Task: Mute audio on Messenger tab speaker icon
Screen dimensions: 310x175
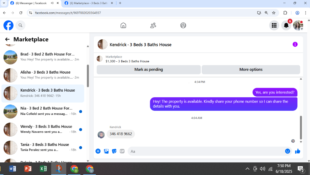Action: pyautogui.click(x=52, y=3)
